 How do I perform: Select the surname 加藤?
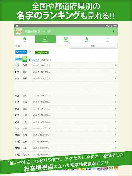(25, 135)
